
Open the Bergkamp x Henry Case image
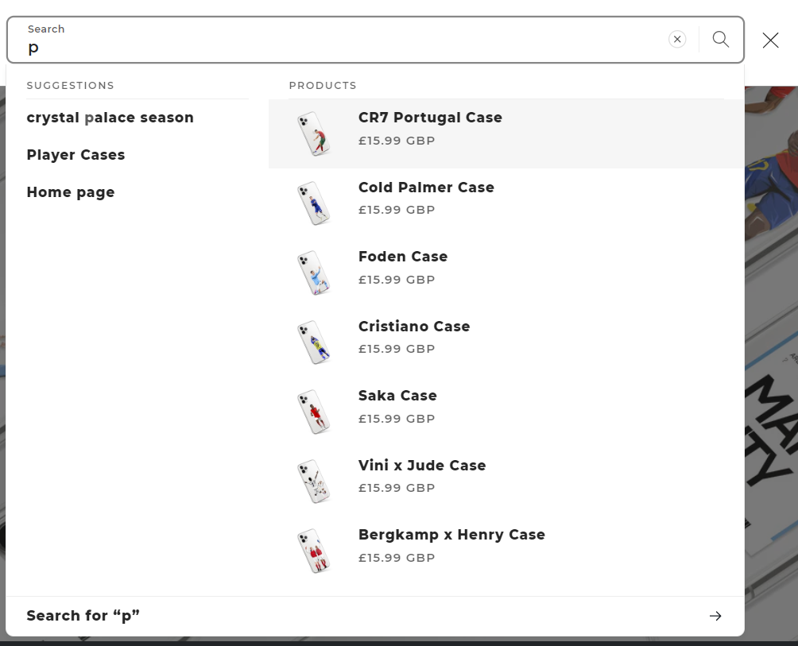[313, 551]
